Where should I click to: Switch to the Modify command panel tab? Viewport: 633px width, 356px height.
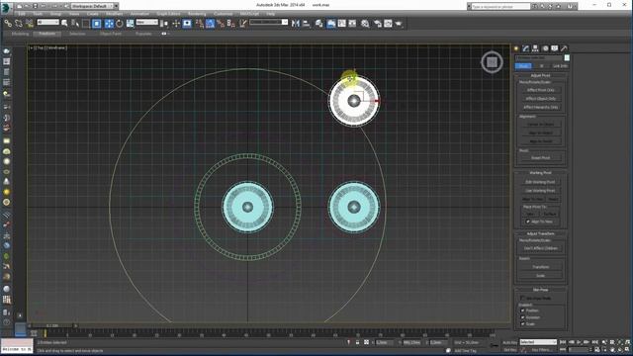[525, 48]
